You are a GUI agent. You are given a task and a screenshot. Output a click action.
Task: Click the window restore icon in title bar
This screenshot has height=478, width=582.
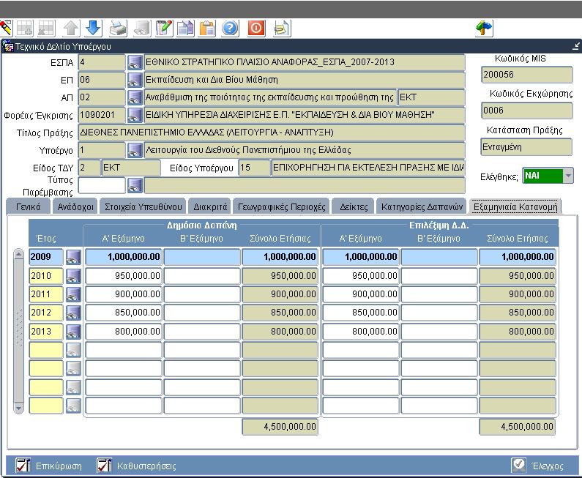click(575, 46)
